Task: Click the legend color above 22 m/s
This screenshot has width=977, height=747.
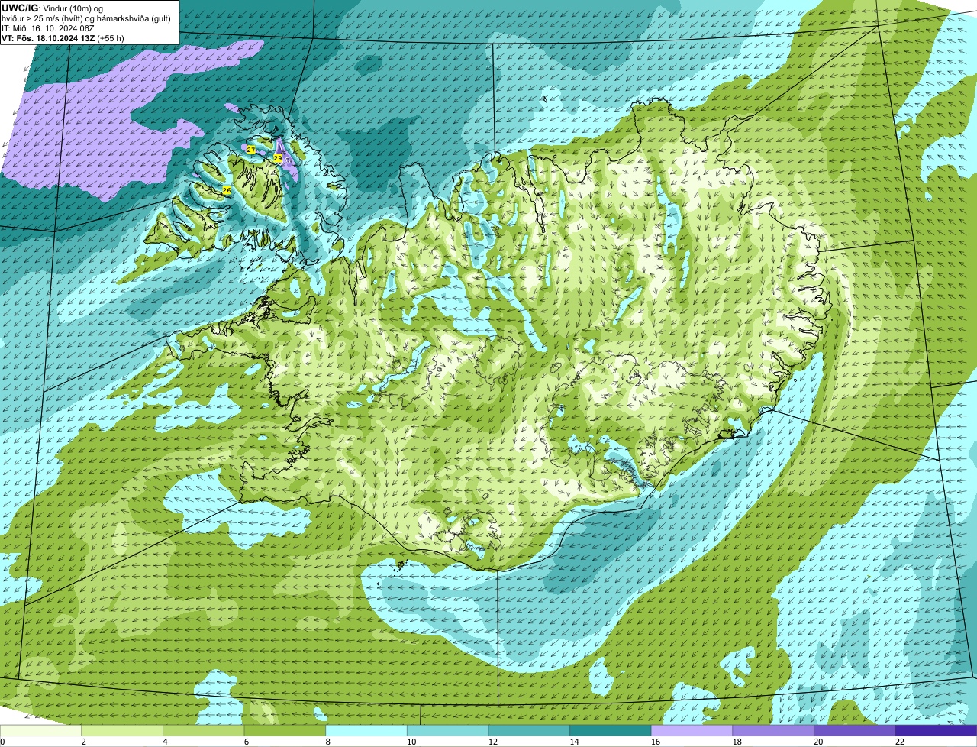Action: pyautogui.click(x=937, y=730)
